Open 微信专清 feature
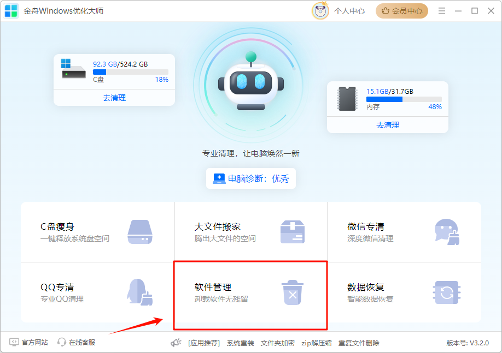 [404, 232]
